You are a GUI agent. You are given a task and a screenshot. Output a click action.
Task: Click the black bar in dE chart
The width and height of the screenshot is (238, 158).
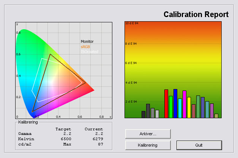click(143, 114)
